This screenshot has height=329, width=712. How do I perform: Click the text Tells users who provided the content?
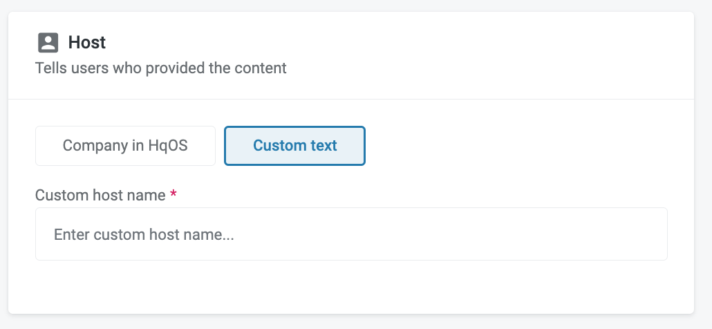160,68
